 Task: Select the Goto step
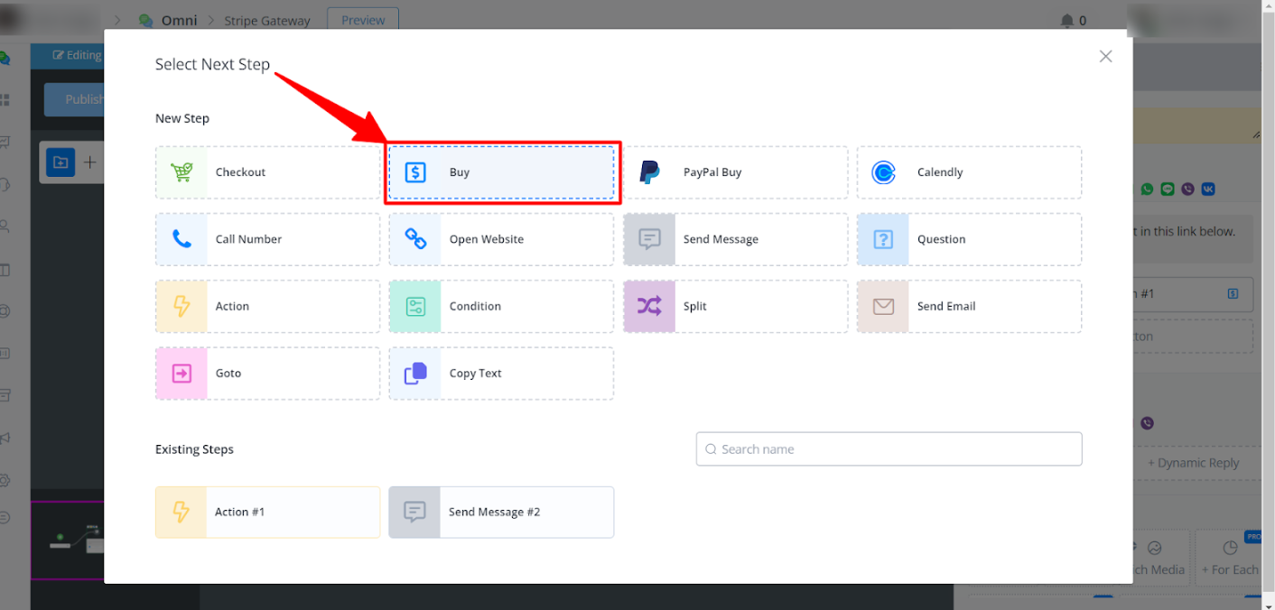pos(267,373)
